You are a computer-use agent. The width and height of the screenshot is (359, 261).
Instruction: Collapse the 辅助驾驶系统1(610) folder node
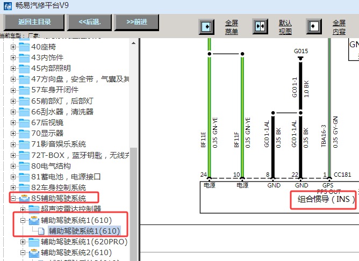(23, 220)
